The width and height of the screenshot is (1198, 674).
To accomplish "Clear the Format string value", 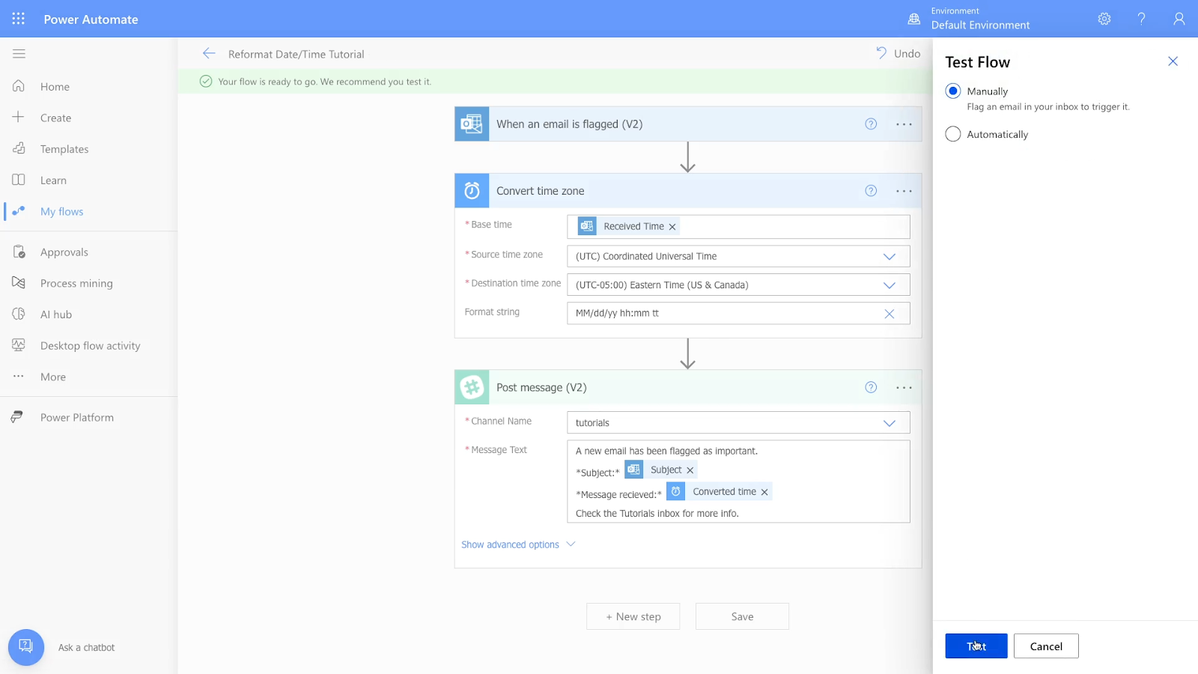I will [x=890, y=314].
